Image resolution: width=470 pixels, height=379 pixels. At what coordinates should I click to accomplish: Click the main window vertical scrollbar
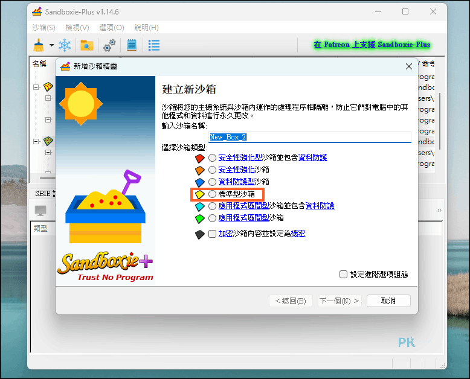point(440,121)
